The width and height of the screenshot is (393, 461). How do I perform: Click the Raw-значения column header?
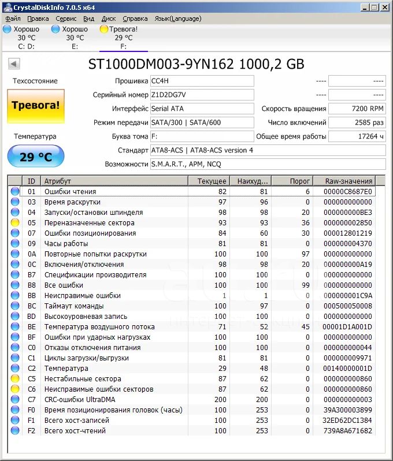coord(344,181)
